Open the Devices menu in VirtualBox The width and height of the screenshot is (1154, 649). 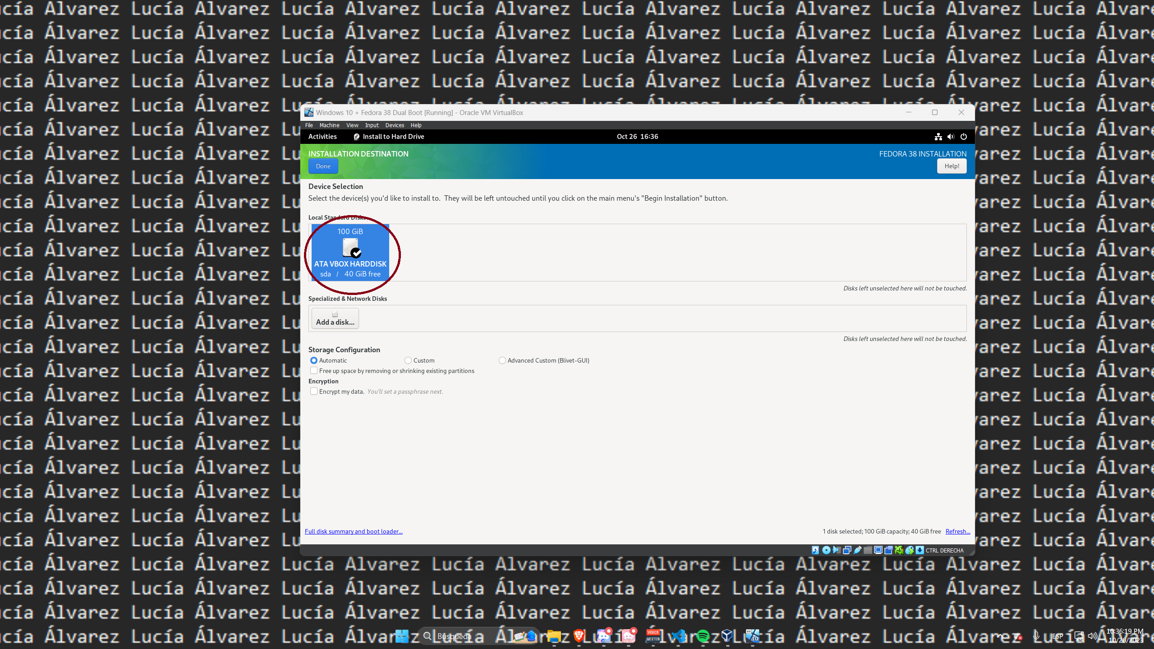pyautogui.click(x=395, y=125)
